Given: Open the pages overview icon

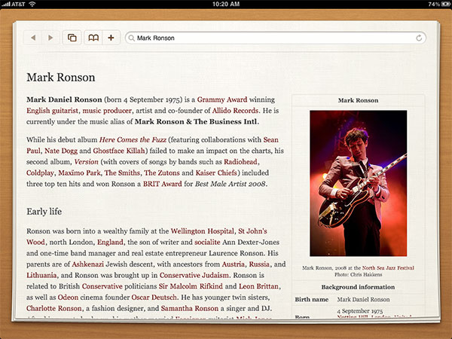Looking at the screenshot, I should coord(72,38).
